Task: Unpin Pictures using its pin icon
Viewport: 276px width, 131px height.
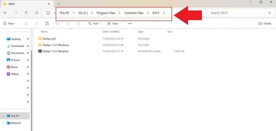Action: (28, 60)
